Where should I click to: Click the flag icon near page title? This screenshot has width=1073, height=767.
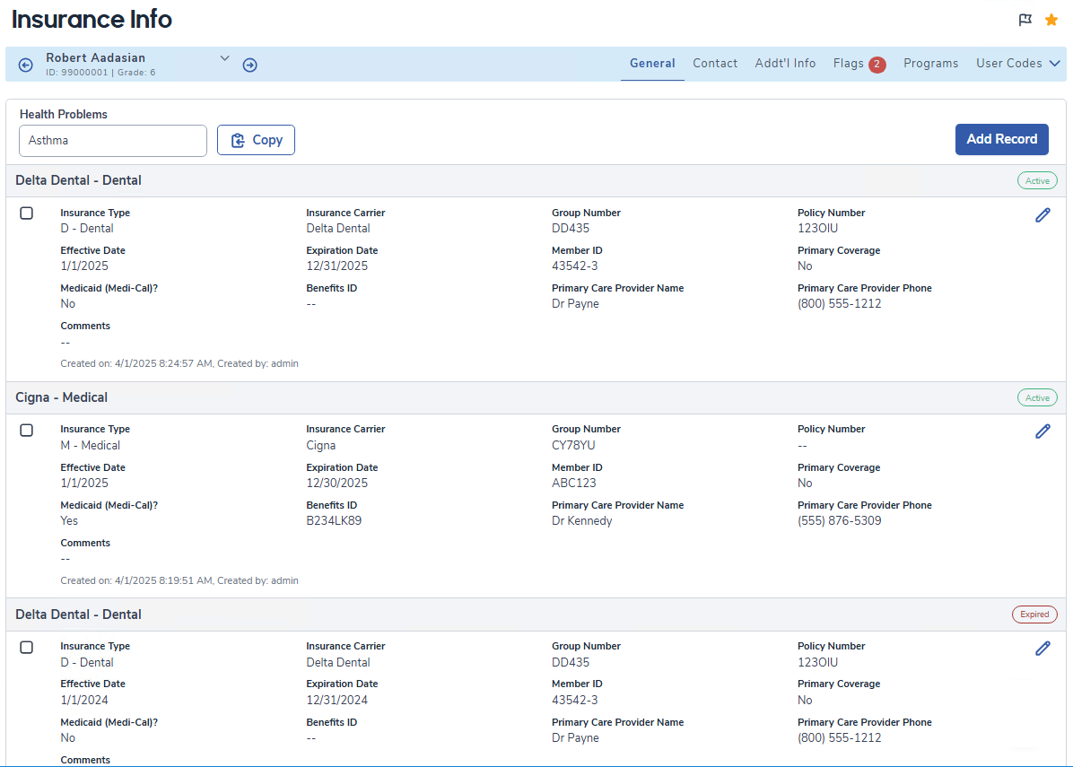click(x=1025, y=20)
